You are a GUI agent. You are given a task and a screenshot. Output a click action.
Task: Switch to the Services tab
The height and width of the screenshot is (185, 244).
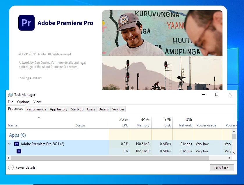pos(118,109)
